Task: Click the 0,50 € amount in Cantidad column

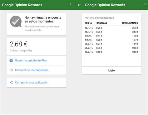Action: tap(99, 52)
